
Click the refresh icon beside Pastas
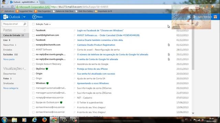coord(25,30)
